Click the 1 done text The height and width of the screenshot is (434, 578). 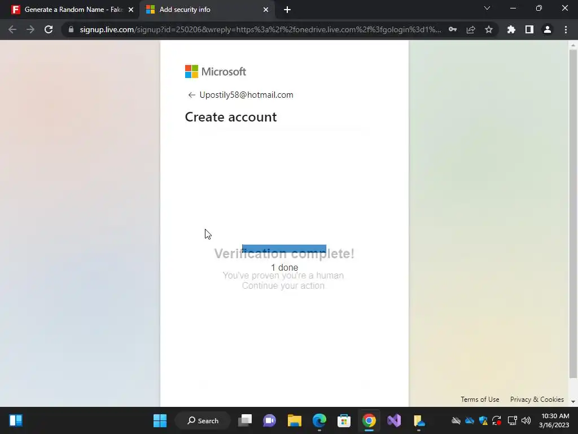click(x=284, y=267)
